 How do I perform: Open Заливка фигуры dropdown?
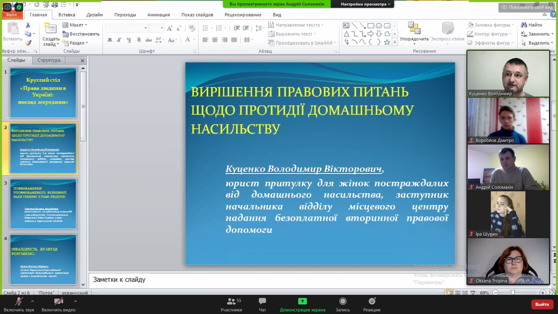(490, 25)
